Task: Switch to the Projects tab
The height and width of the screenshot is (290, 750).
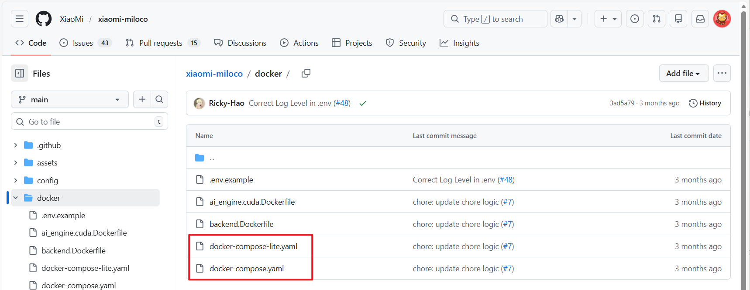Action: tap(352, 43)
